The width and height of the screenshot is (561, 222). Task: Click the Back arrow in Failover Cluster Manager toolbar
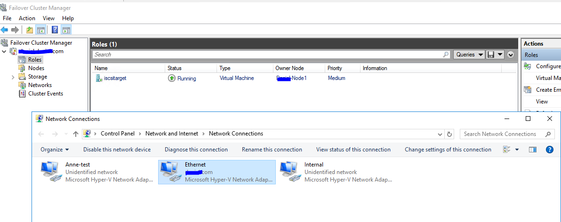[x=4, y=30]
